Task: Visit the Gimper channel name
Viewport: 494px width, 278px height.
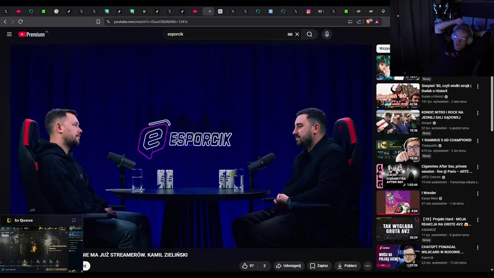Action: [x=426, y=123]
